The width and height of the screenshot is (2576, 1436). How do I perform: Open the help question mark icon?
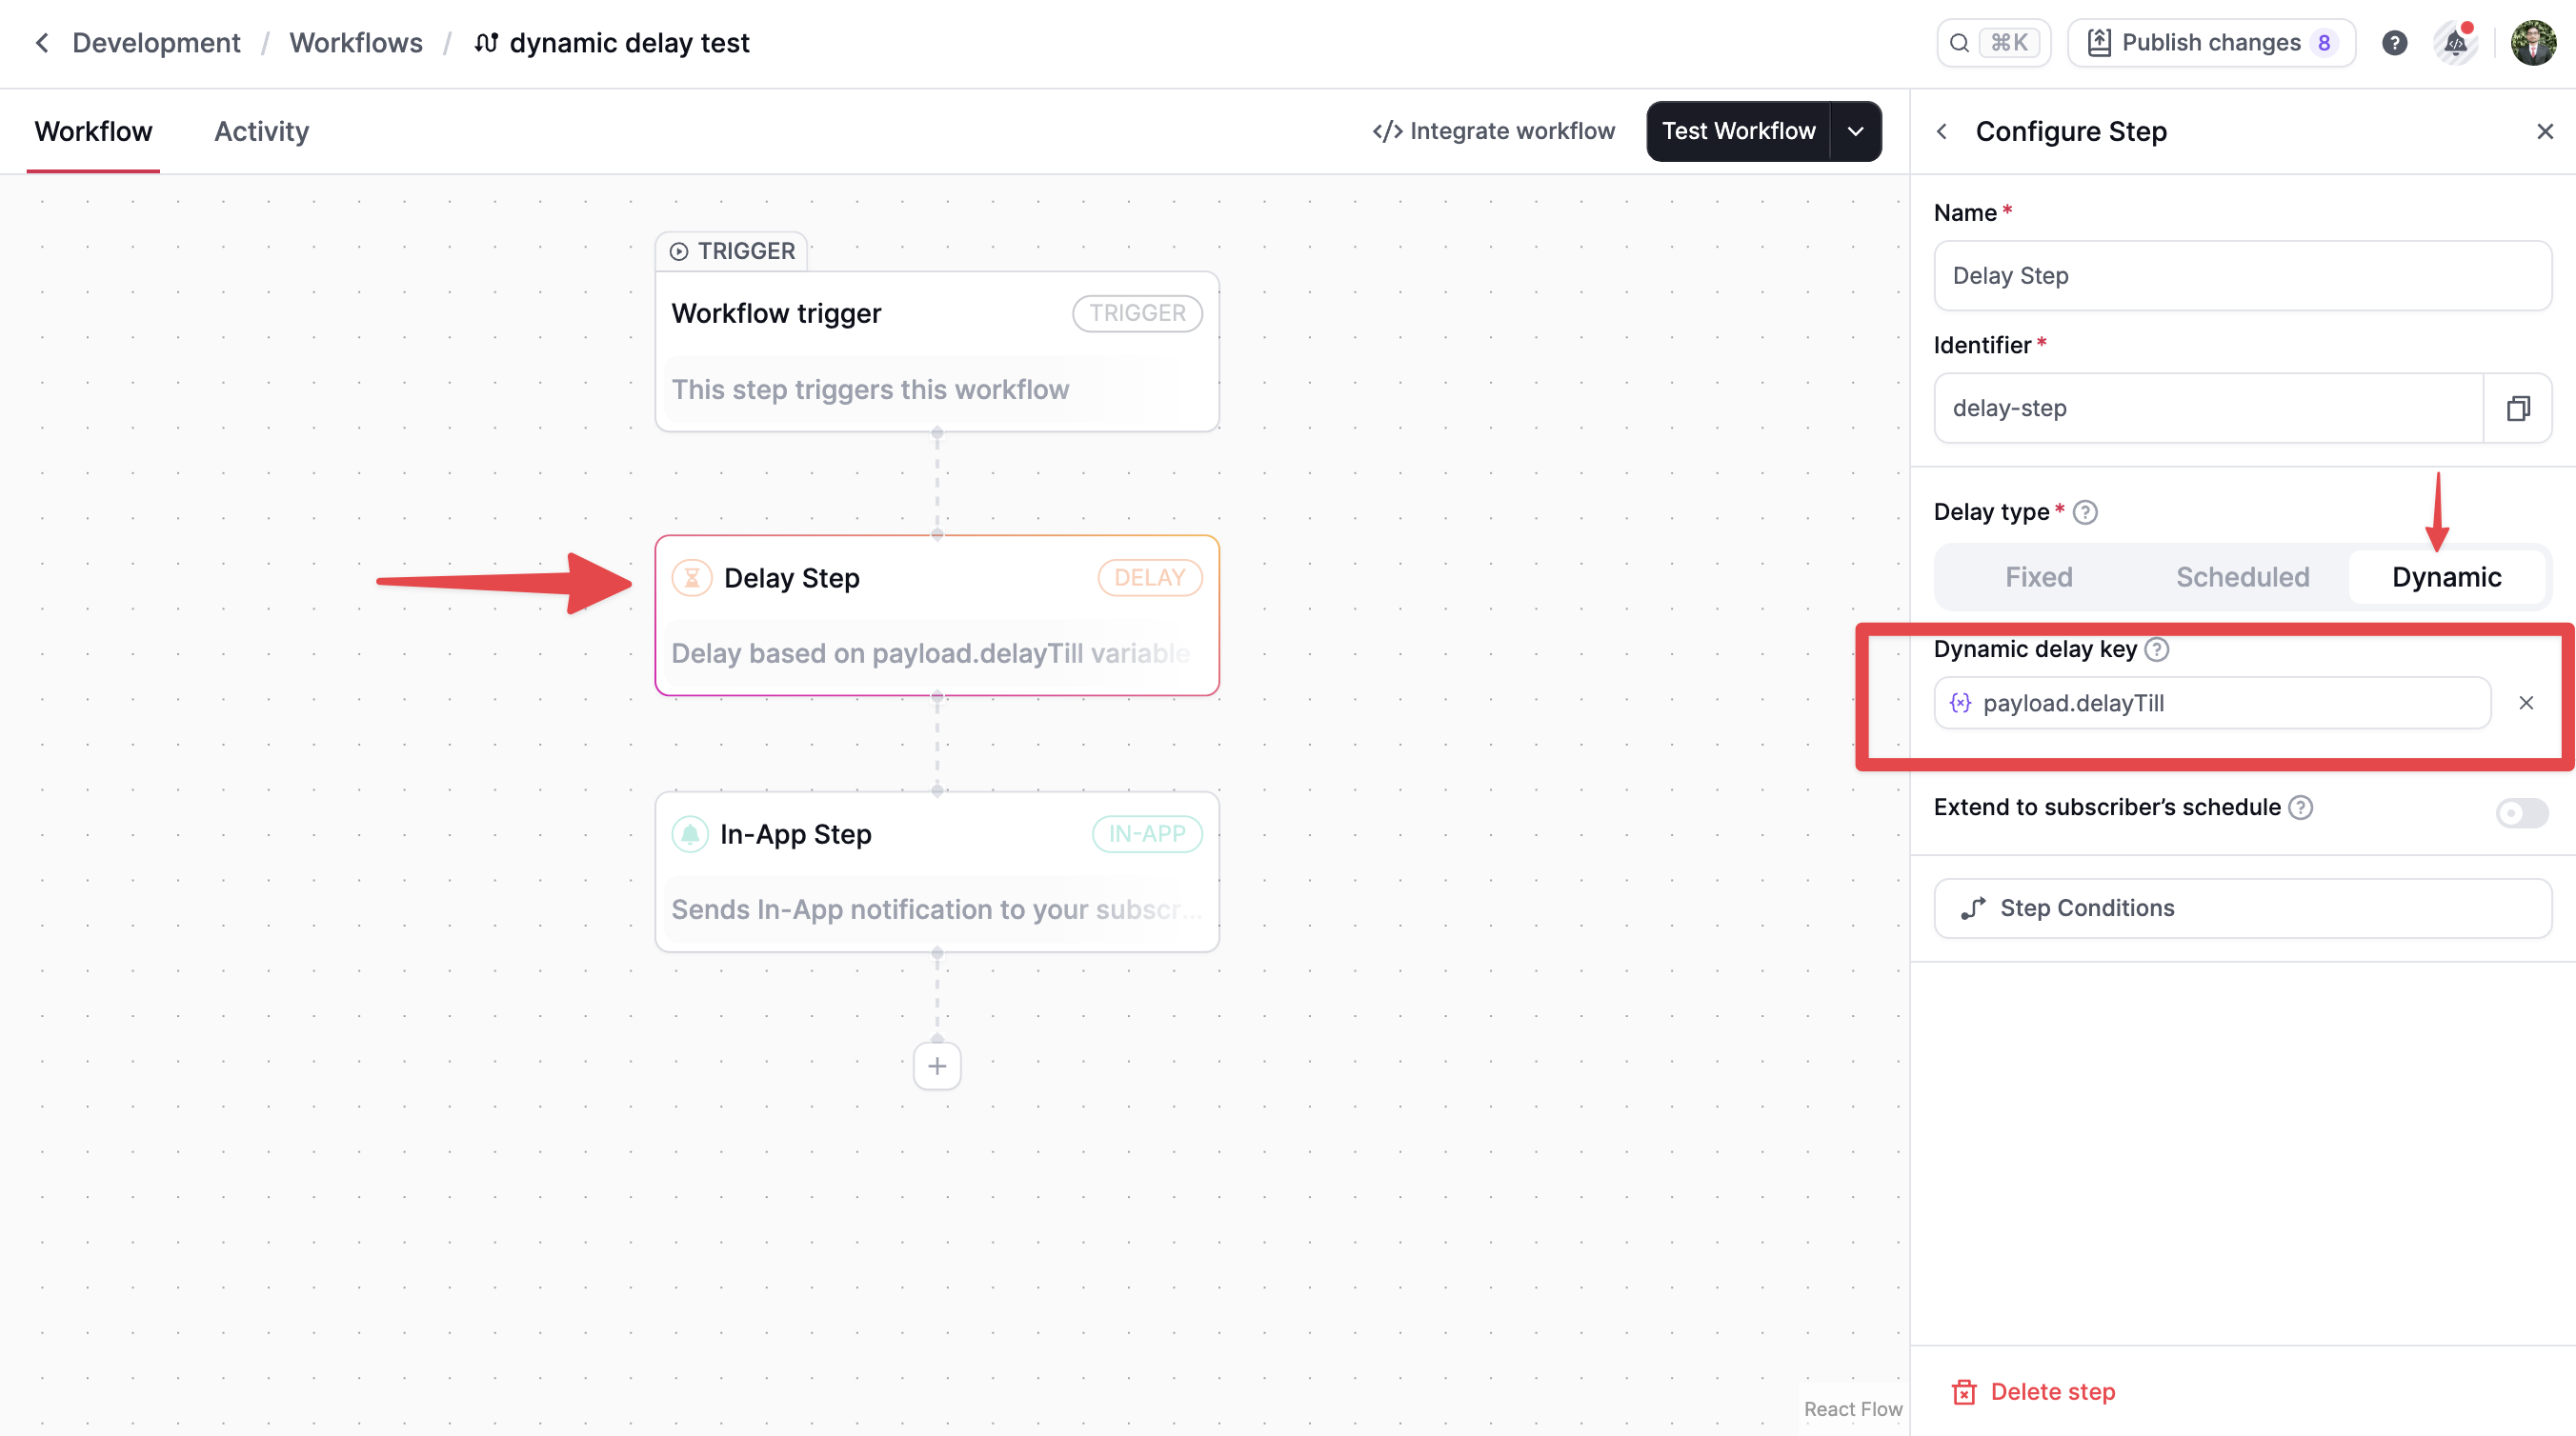(x=2393, y=43)
